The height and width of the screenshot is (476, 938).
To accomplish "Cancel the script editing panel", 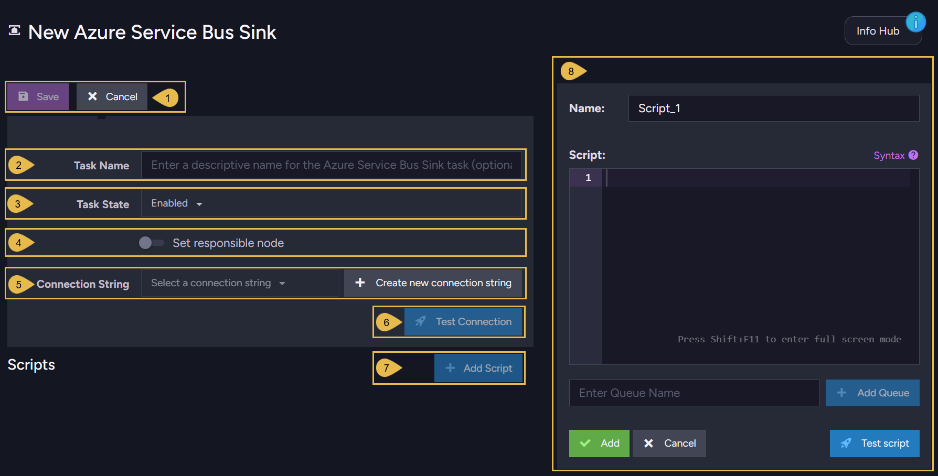I will point(669,443).
